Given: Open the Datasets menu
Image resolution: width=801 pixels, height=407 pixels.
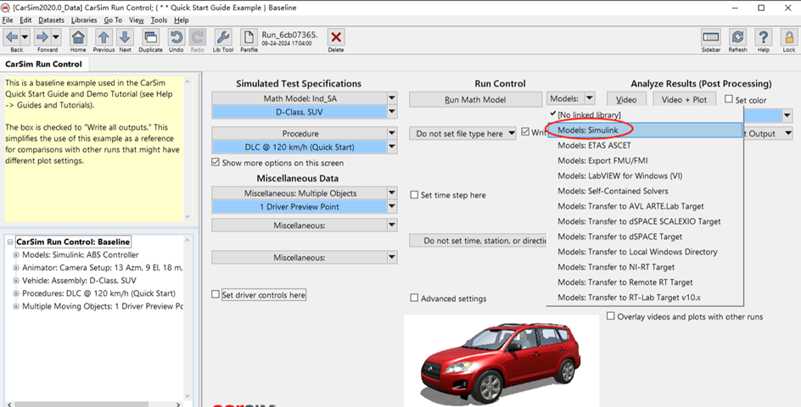Looking at the screenshot, I should [52, 20].
